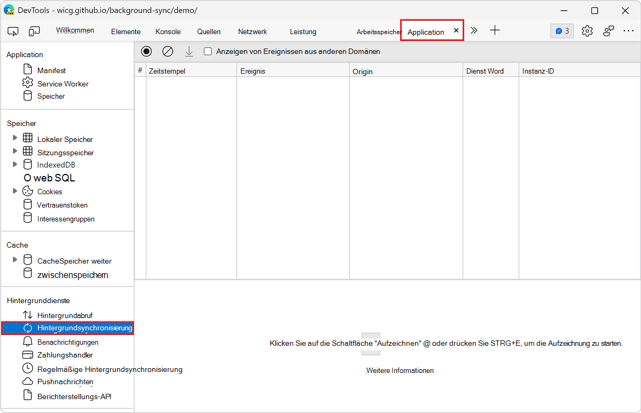641x413 pixels.
Task: Click the Hintergrunddienste section heading
Action: point(38,301)
